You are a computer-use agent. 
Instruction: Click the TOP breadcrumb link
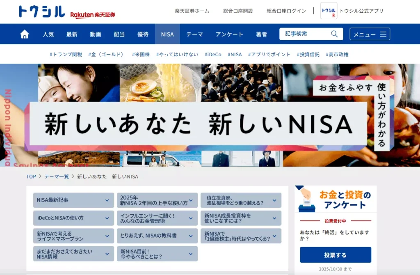(x=31, y=176)
